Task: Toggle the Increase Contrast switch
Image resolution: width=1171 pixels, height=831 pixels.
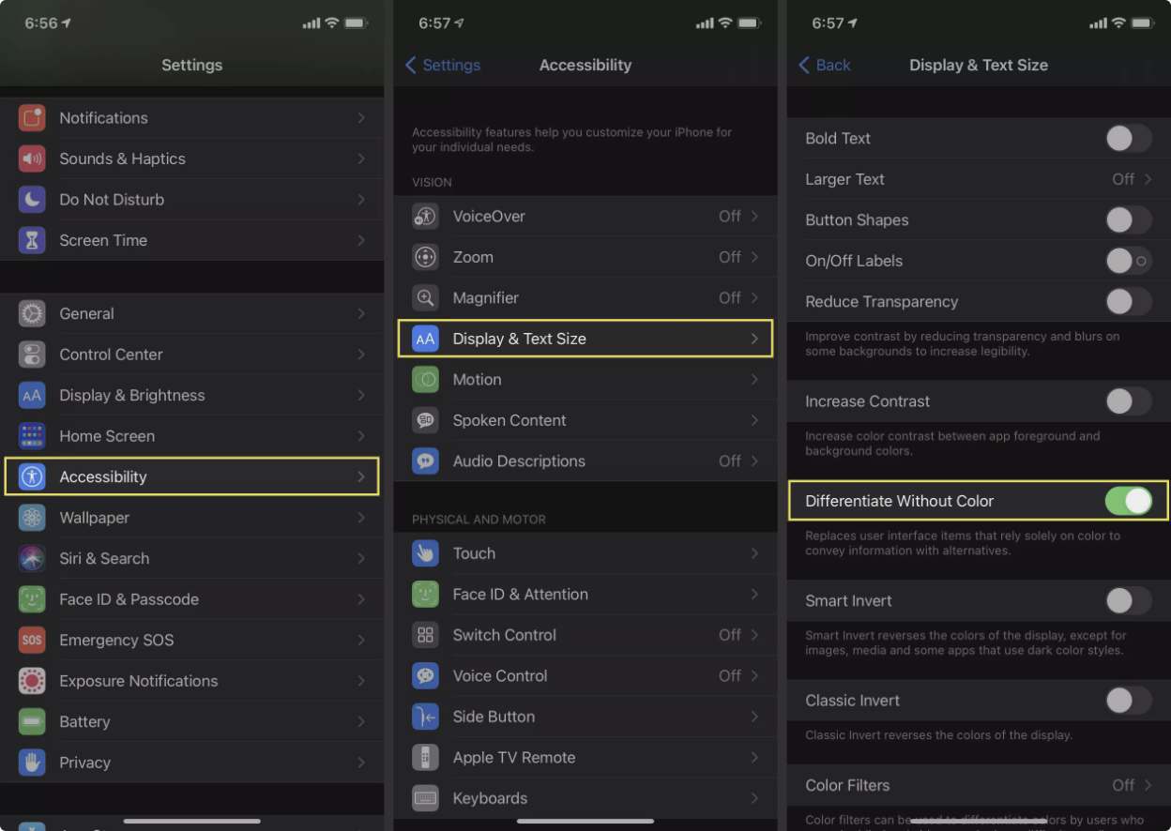Action: tap(1127, 401)
